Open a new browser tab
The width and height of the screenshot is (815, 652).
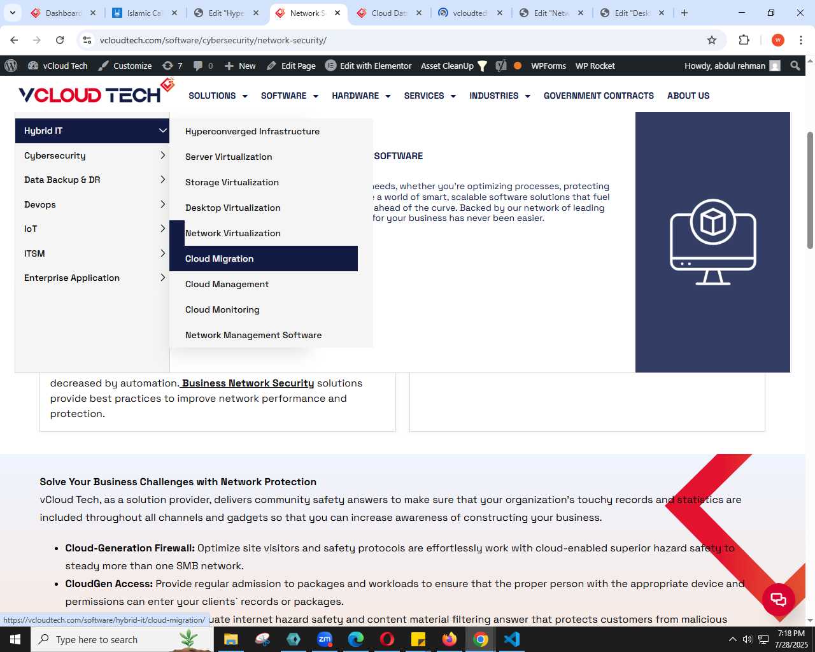(684, 13)
